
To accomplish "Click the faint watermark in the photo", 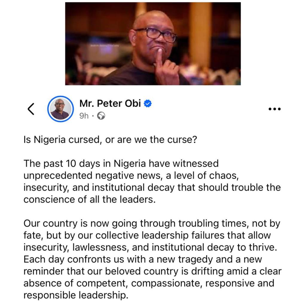I will tap(104, 46).
